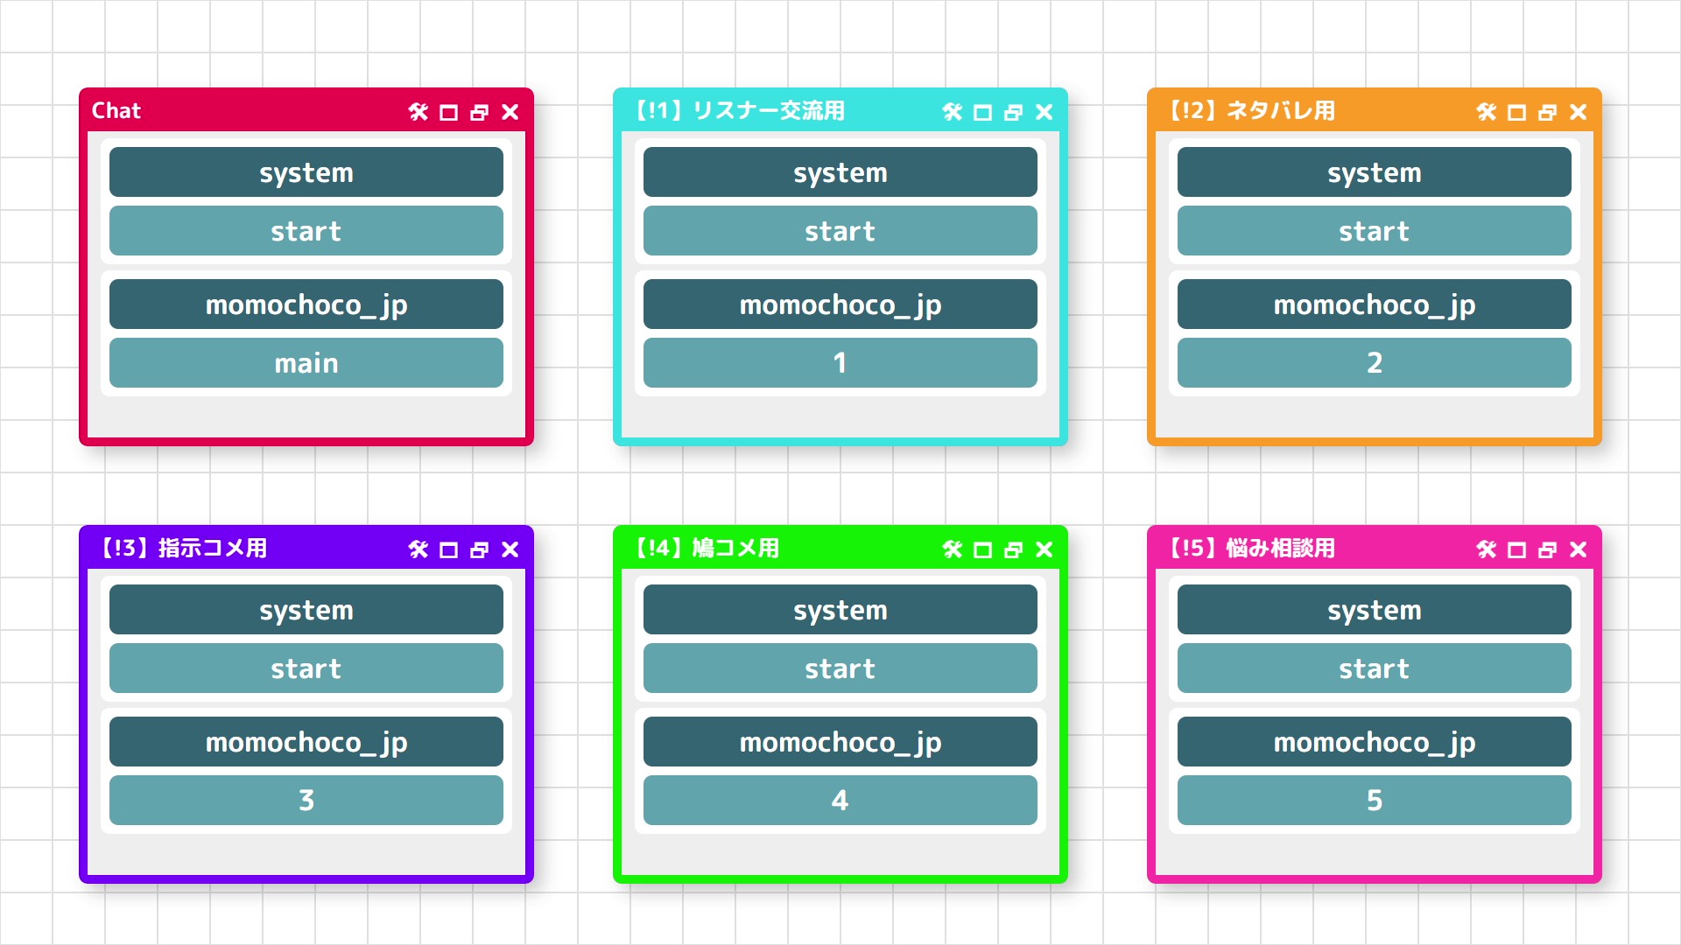Click 'momochoco_jp' name in 【!1】 window
The width and height of the screenshot is (1681, 945).
[840, 304]
